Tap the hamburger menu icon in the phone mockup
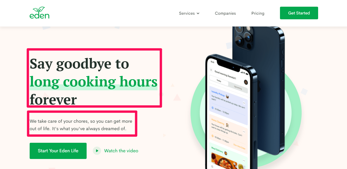 click(x=211, y=70)
